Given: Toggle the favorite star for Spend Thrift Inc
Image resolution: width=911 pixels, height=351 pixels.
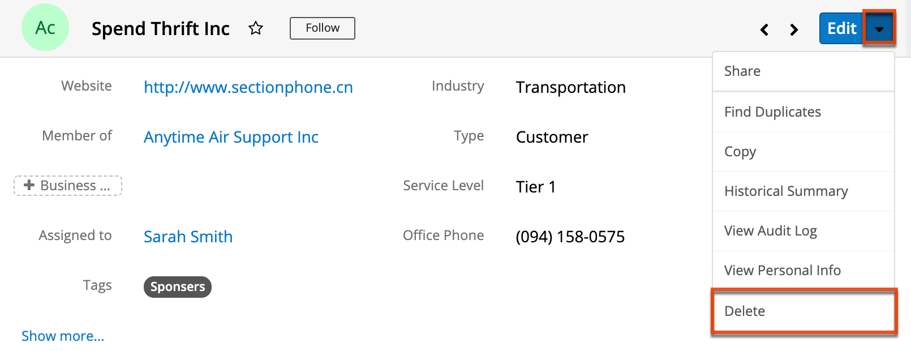Looking at the screenshot, I should [x=256, y=28].
